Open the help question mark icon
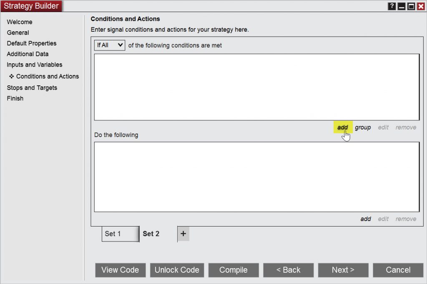Viewport: 427px width, 284px height. pyautogui.click(x=391, y=6)
